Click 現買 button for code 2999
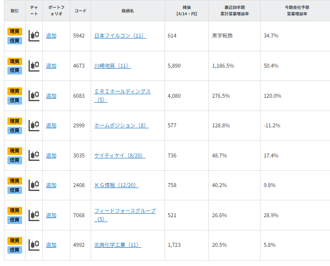 point(15,121)
